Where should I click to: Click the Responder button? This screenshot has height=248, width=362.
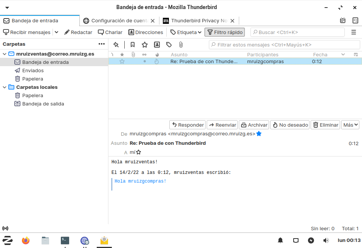click(187, 125)
